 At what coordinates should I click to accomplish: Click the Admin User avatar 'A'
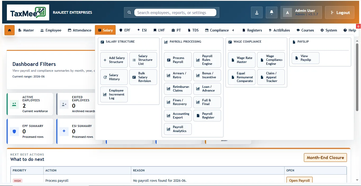(x=287, y=12)
